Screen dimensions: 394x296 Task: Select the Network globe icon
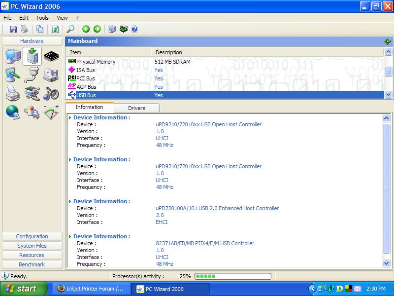pos(13,112)
